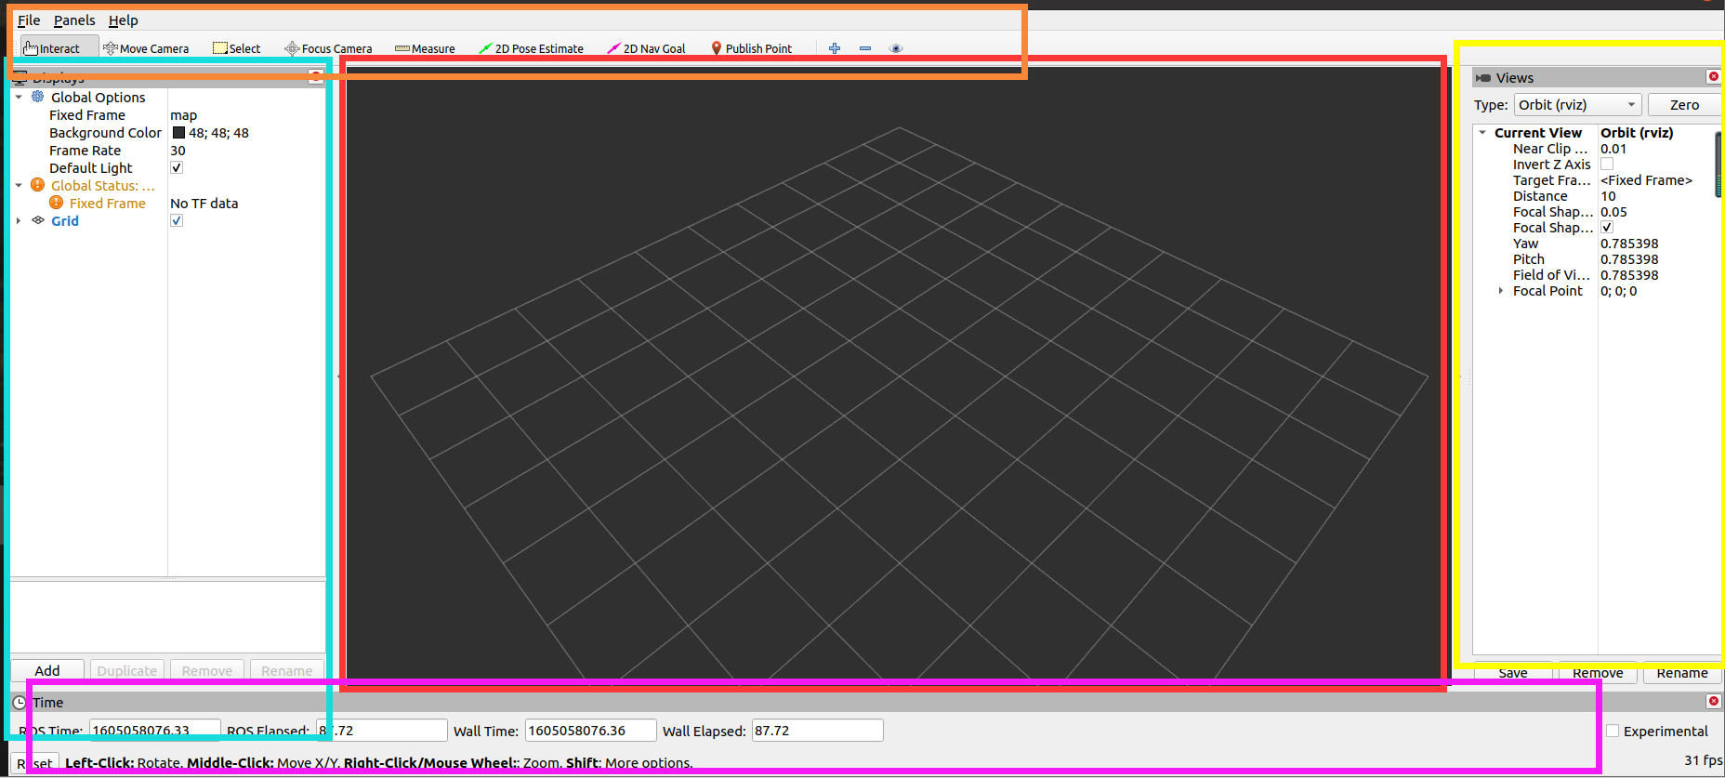This screenshot has height=778, width=1725.
Task: Activate the Measure tool
Action: click(425, 48)
